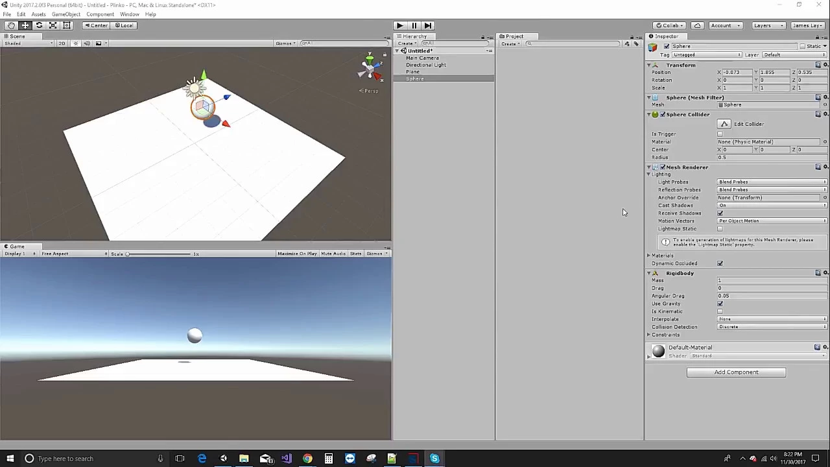Viewport: 830px width, 467px height.
Task: Open the Collision Detection dropdown
Action: coord(772,327)
